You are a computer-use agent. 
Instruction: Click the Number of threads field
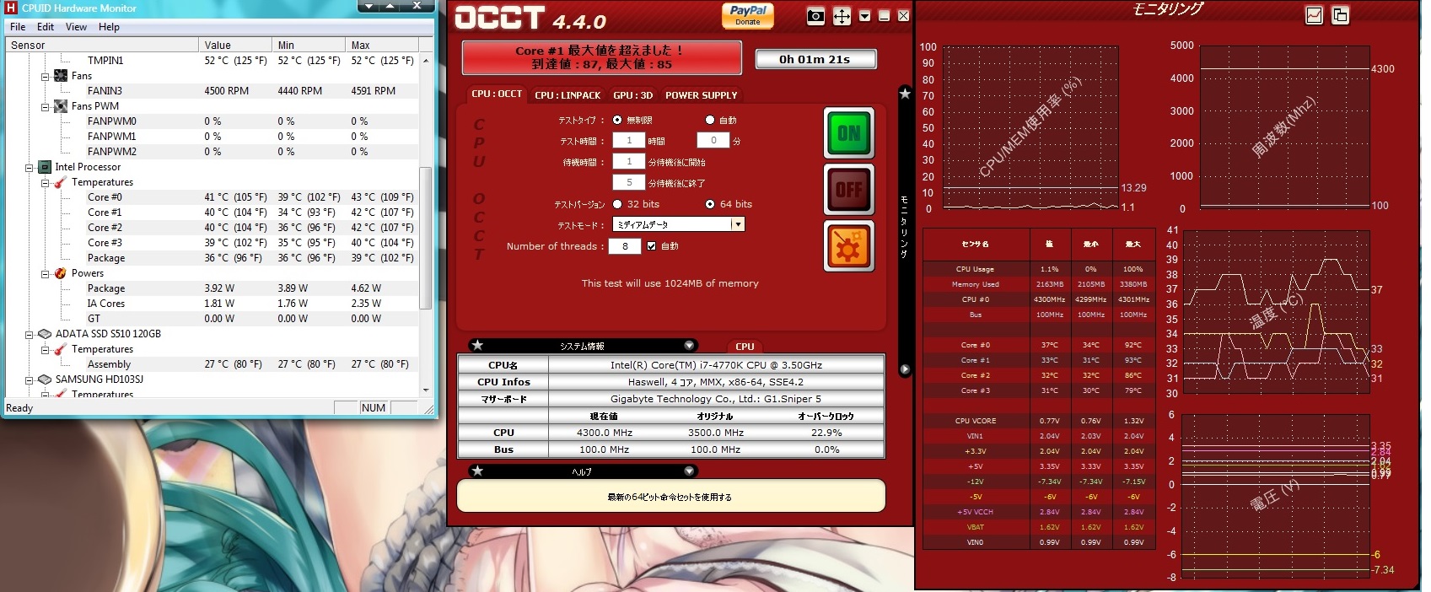(624, 246)
